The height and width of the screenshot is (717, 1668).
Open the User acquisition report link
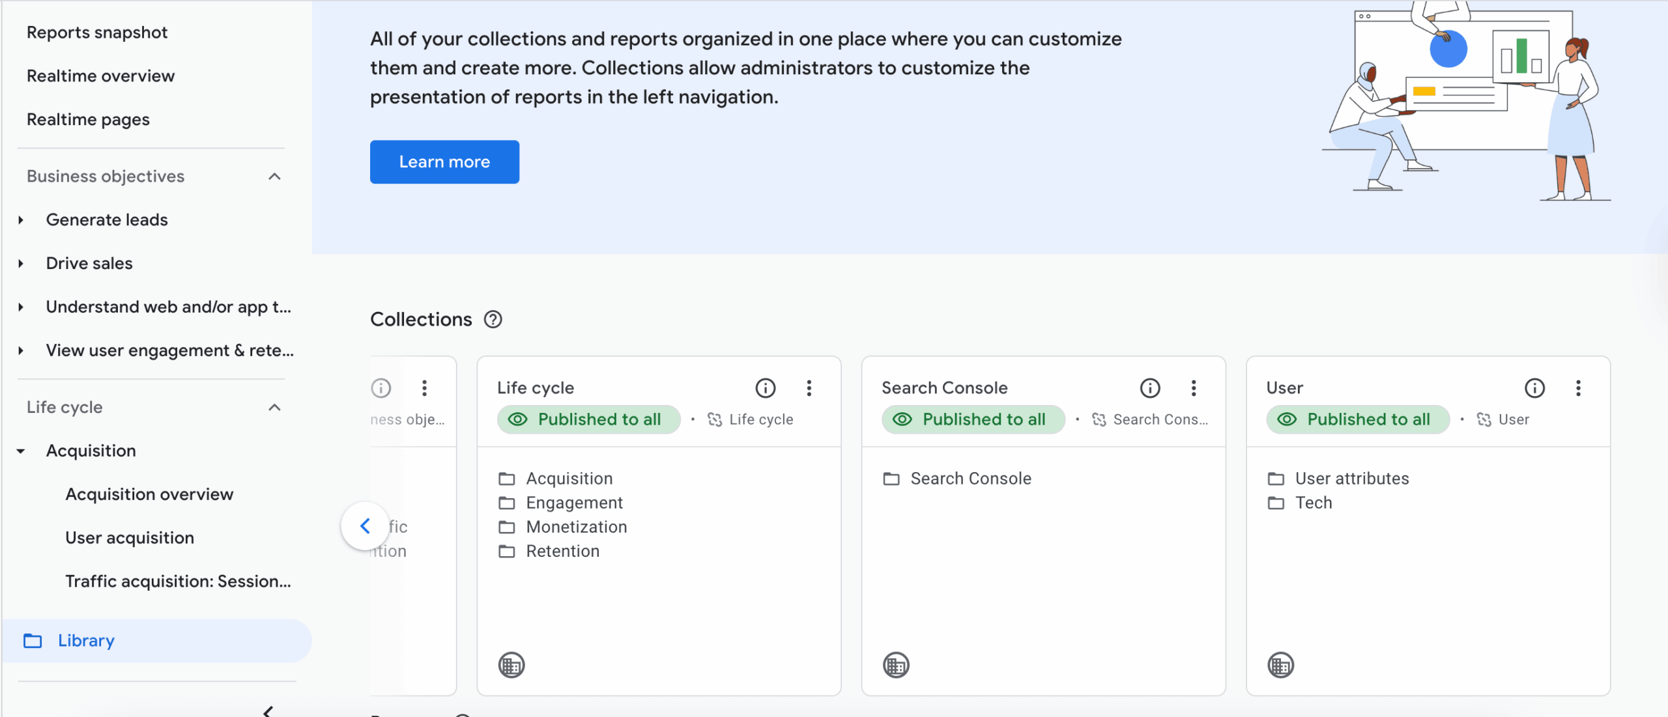point(130,538)
